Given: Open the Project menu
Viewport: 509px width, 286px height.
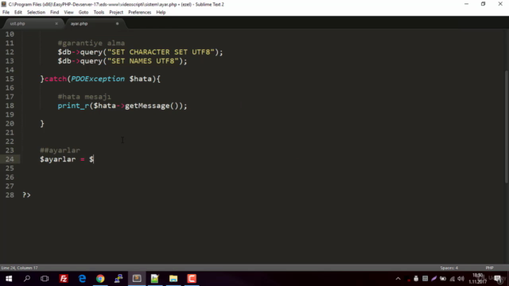Looking at the screenshot, I should click(116, 13).
